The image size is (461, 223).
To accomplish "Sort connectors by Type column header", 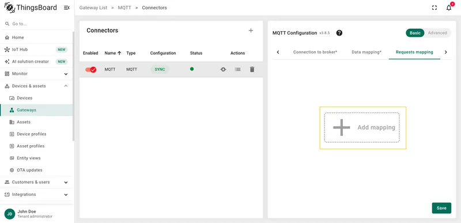I will click(x=131, y=54).
